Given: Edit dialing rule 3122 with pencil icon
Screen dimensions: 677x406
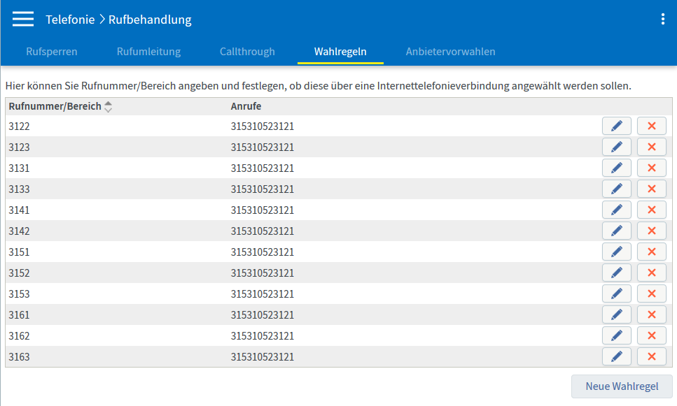Looking at the screenshot, I should [x=616, y=126].
